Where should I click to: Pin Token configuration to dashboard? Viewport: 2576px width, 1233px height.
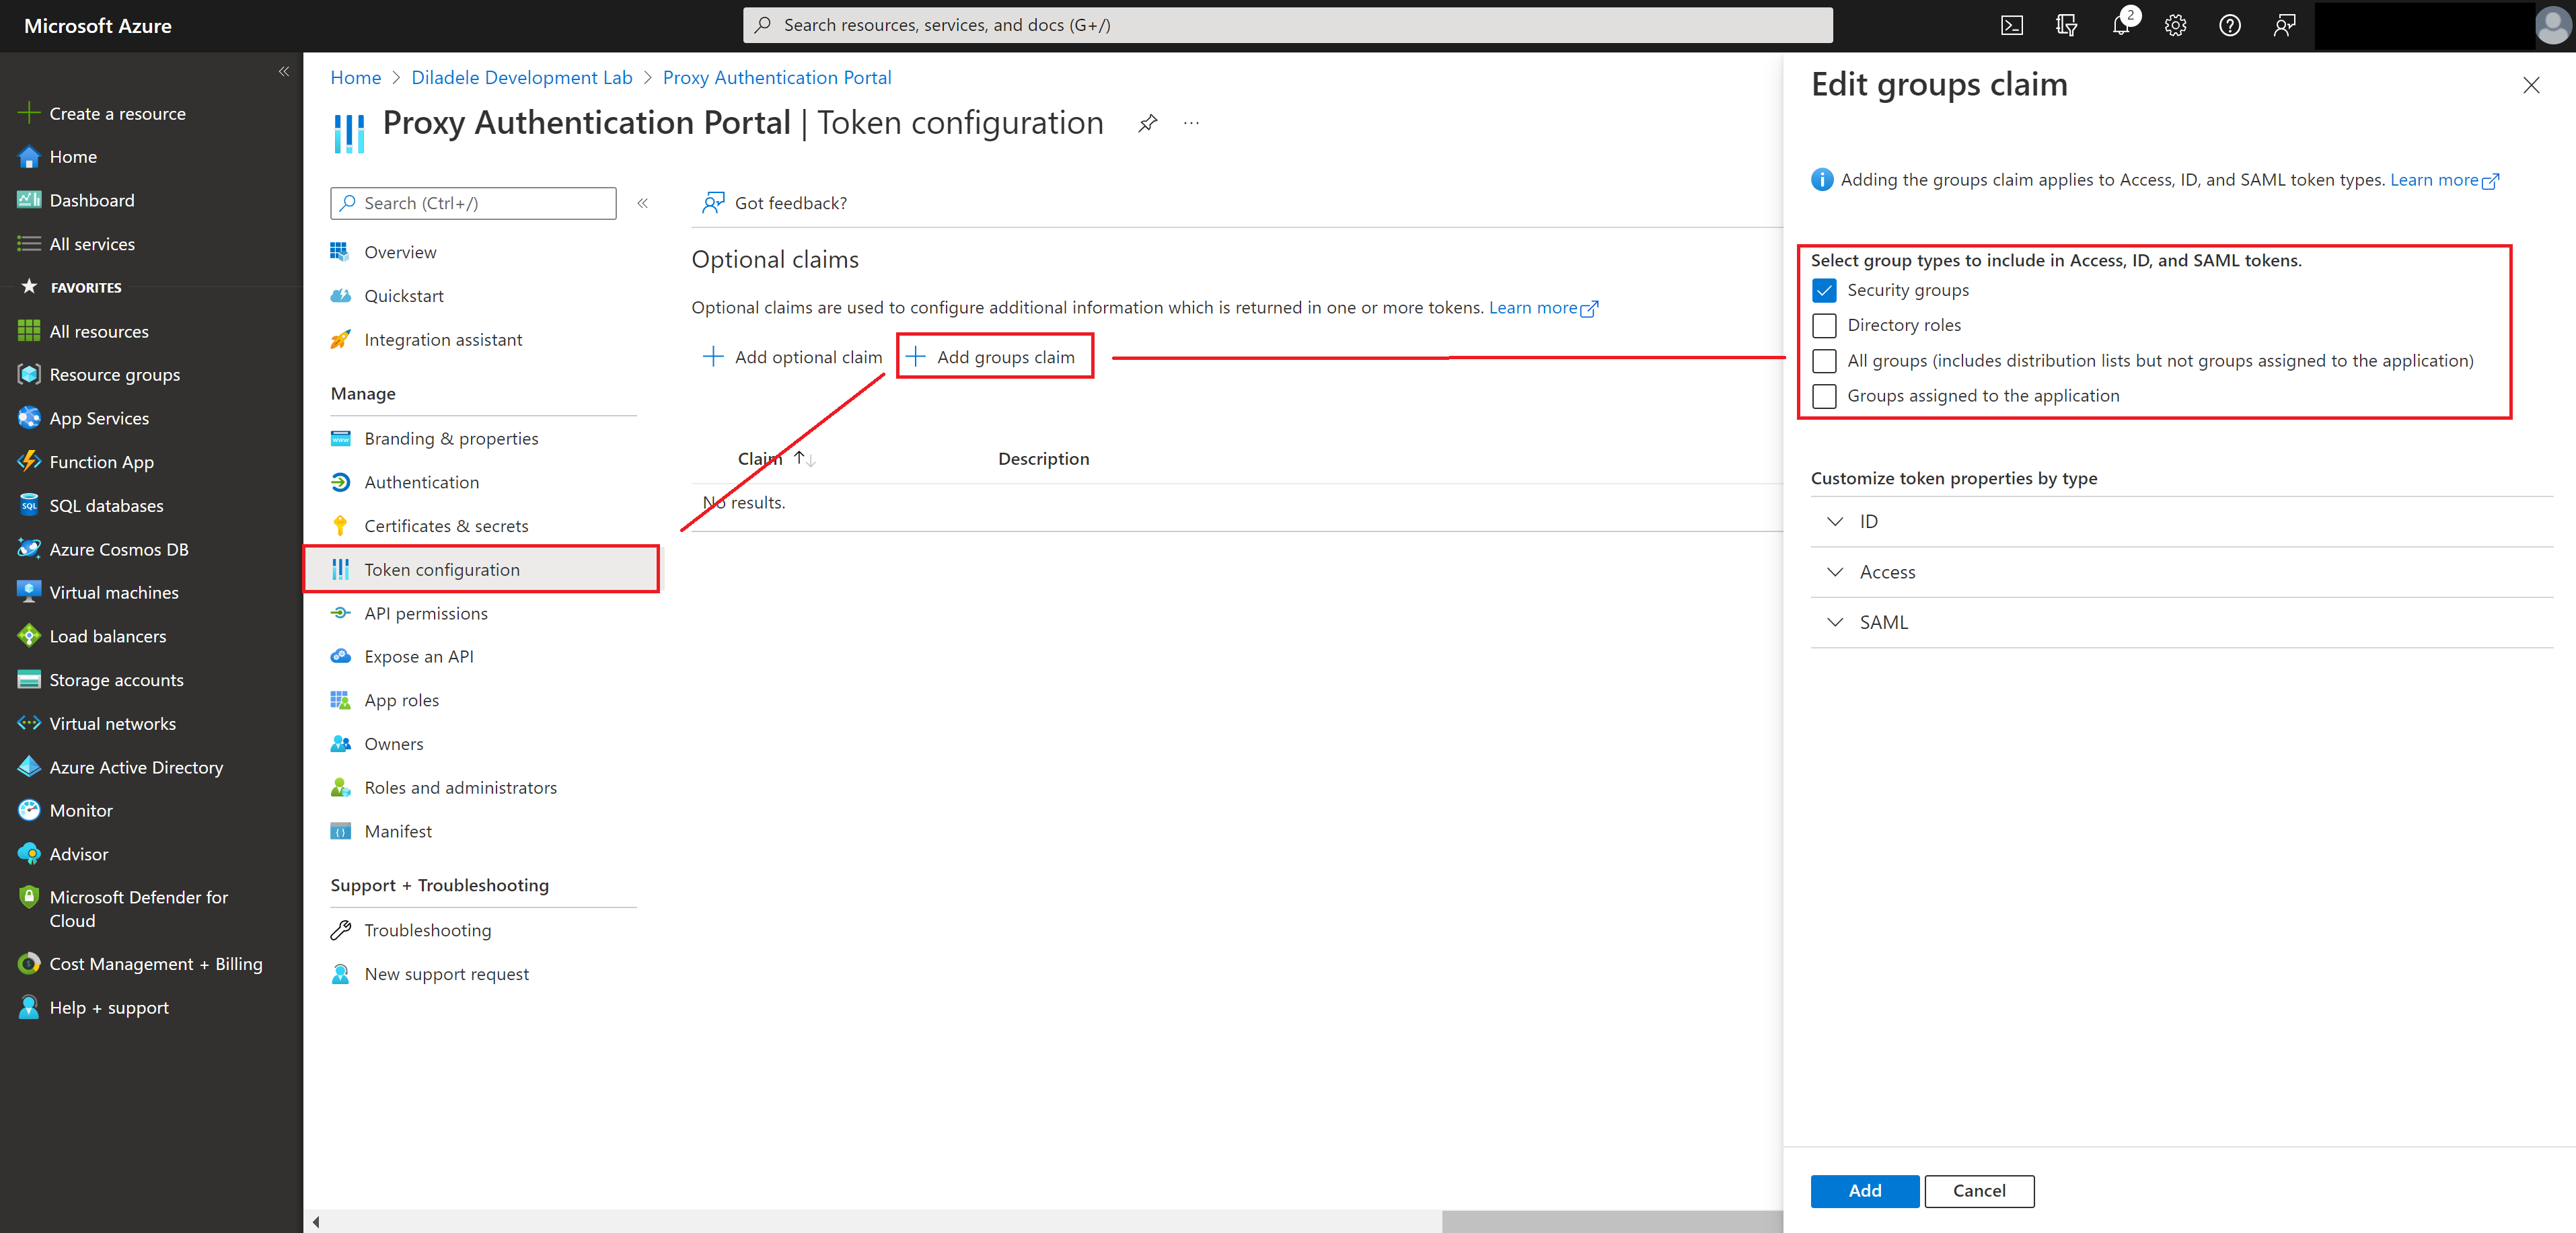pyautogui.click(x=1146, y=123)
